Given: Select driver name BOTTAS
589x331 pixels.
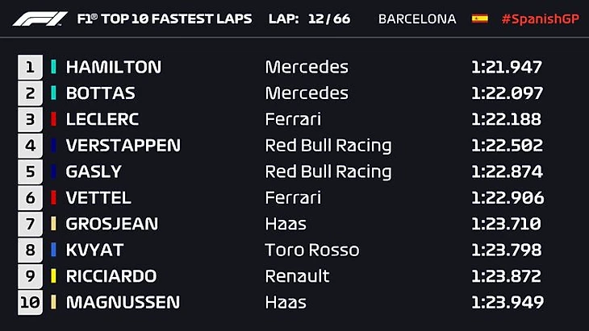Looking at the screenshot, I should pyautogui.click(x=100, y=93).
